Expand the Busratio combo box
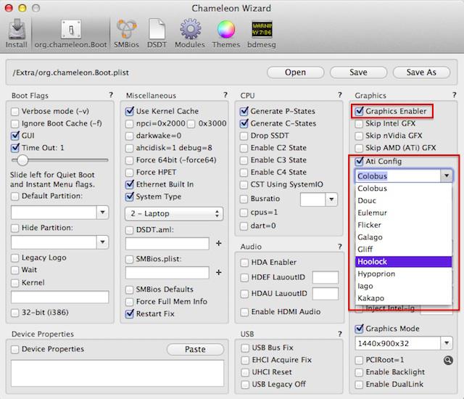This screenshot has width=464, height=399. (331, 199)
